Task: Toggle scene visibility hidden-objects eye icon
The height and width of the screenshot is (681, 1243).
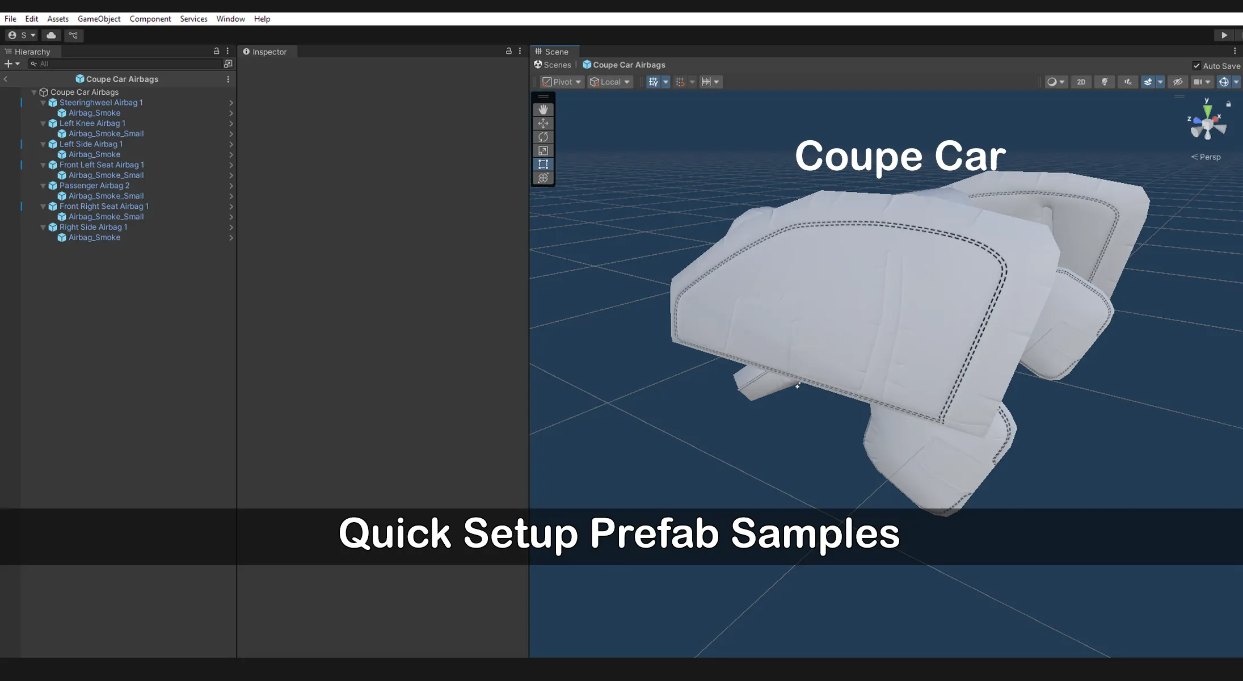Action: click(x=1178, y=82)
